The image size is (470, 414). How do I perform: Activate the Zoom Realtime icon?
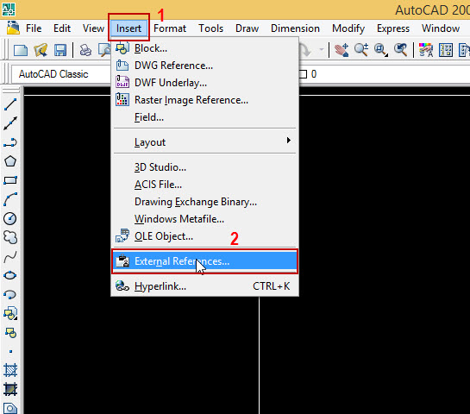[x=361, y=50]
